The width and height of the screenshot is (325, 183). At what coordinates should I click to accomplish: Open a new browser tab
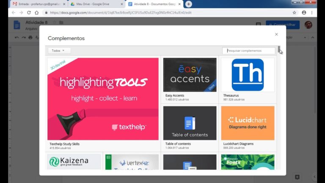pyautogui.click(x=189, y=4)
